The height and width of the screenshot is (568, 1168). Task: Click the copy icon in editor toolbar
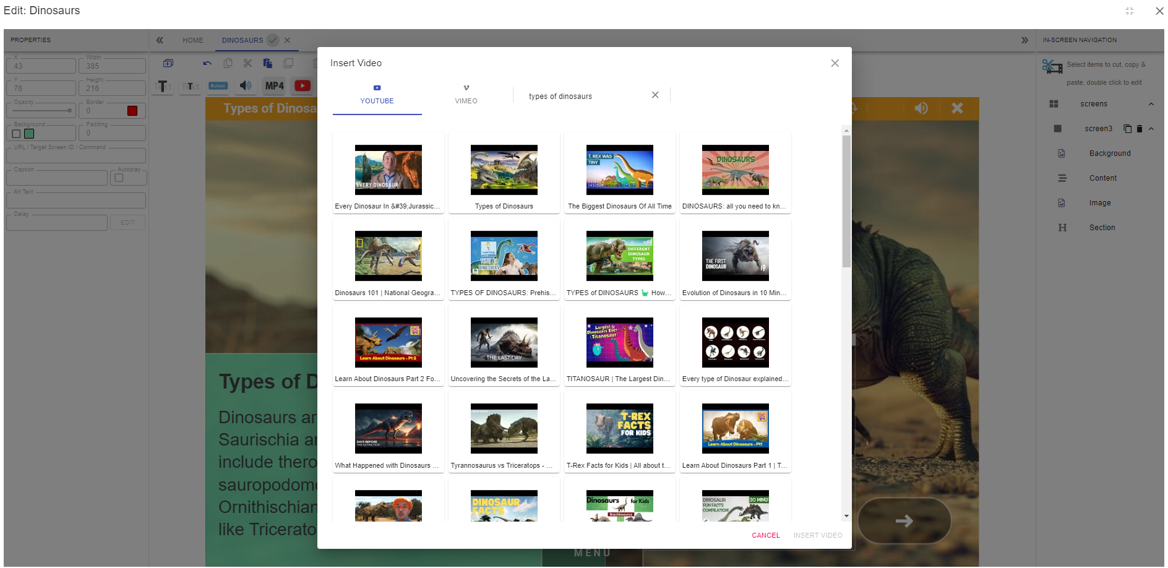pyautogui.click(x=228, y=63)
